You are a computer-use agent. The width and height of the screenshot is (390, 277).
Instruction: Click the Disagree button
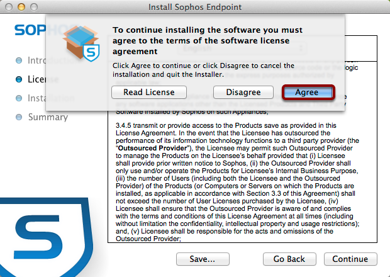click(243, 93)
